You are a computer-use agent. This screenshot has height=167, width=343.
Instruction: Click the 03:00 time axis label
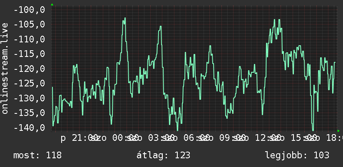tap(161, 138)
